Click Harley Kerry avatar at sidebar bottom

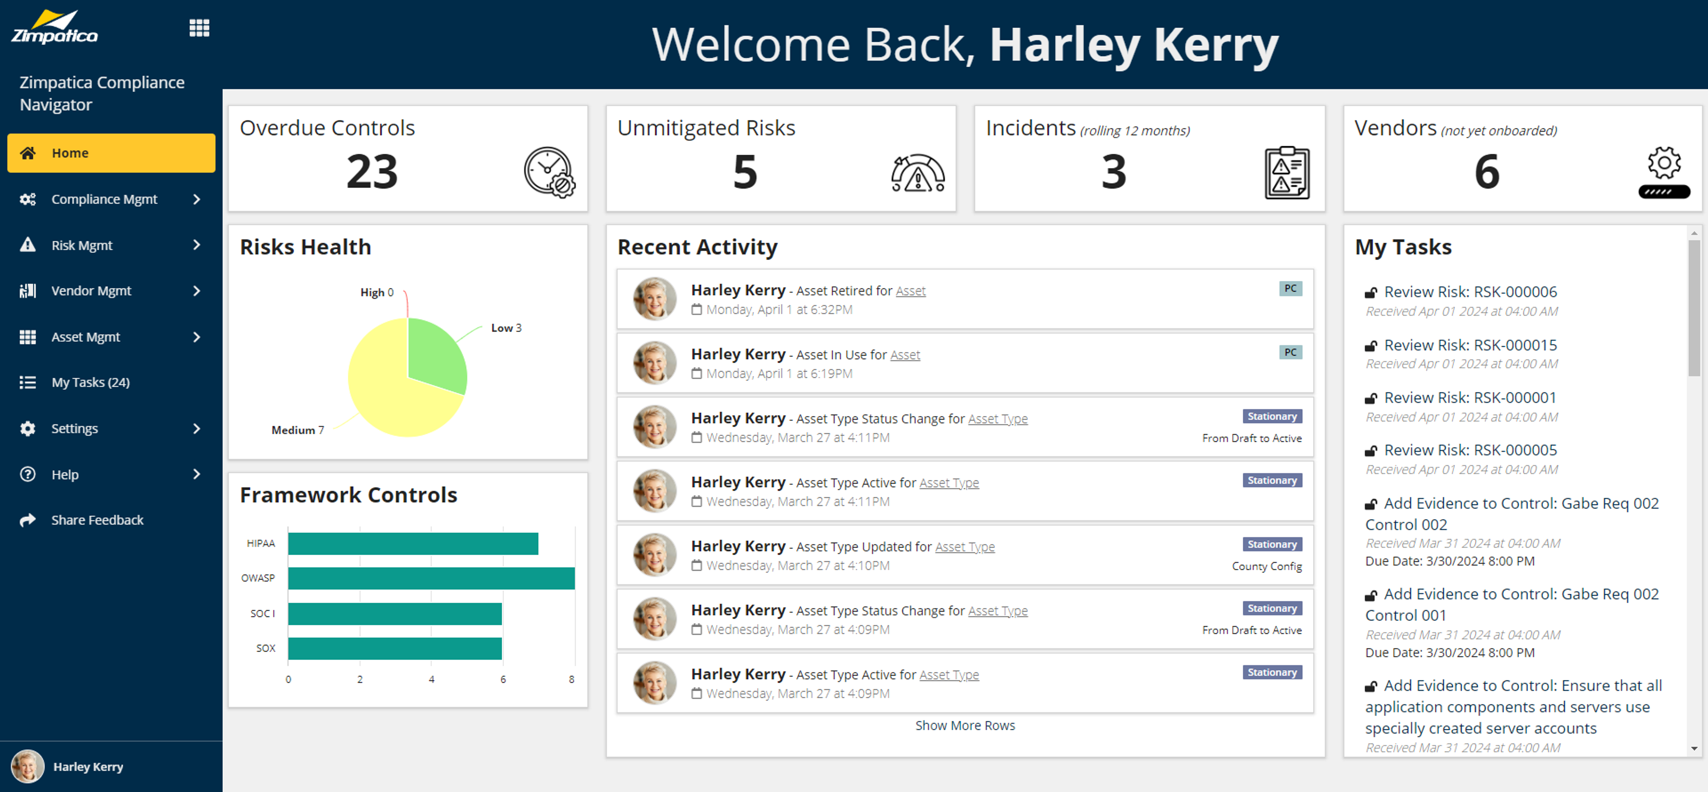point(28,767)
